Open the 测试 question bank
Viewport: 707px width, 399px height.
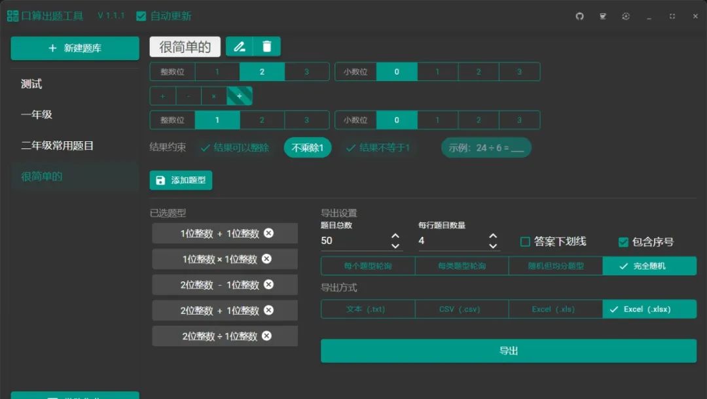75,84
